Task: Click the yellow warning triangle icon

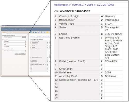Action: [x=47, y=32]
